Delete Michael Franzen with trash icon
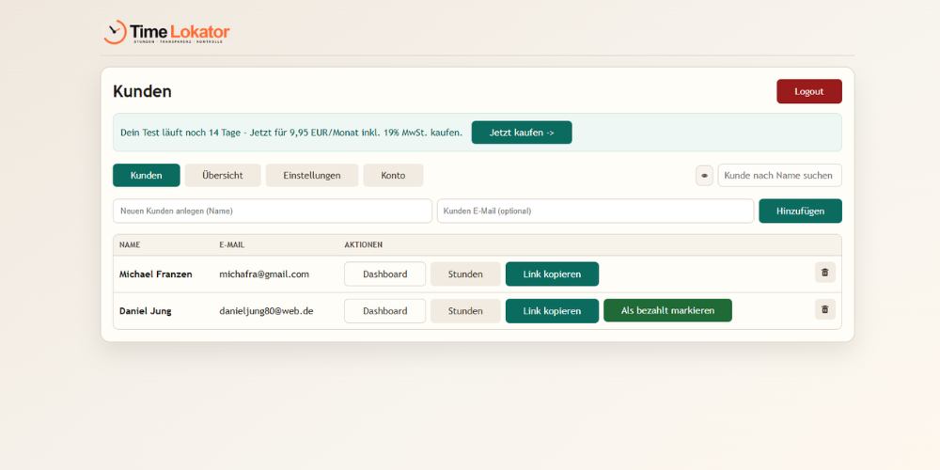The image size is (940, 470). click(824, 273)
